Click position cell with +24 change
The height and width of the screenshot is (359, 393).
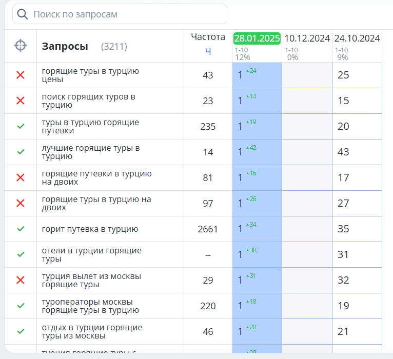tap(257, 75)
